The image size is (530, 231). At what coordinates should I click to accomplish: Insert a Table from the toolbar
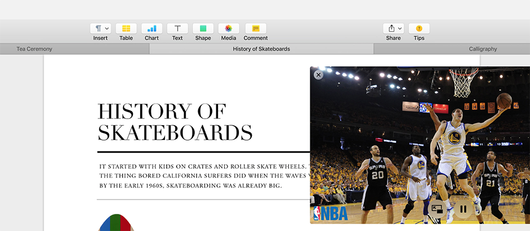pyautogui.click(x=126, y=28)
